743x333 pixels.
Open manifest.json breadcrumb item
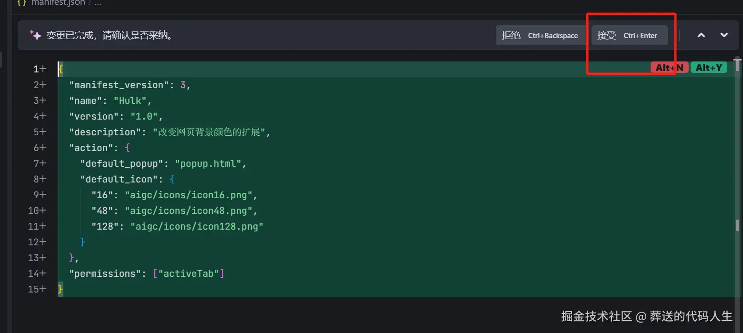coord(58,3)
